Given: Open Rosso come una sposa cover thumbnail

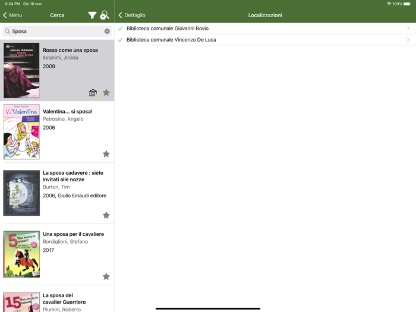Looking at the screenshot, I should (21, 70).
